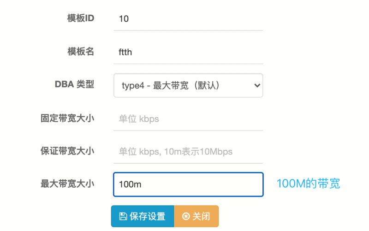Image resolution: width=369 pixels, height=231 pixels.
Task: Dismiss the form using the 关闭 button
Action: tap(196, 216)
